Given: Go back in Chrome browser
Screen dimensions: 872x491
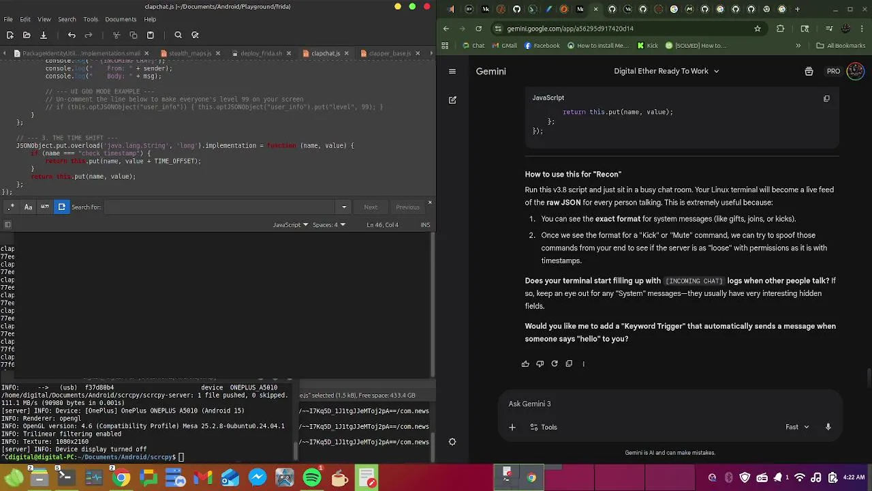Looking at the screenshot, I should coord(446,29).
